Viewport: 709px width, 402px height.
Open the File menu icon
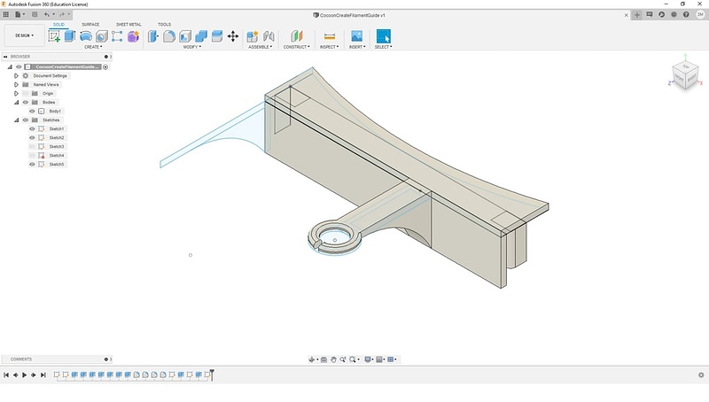point(19,14)
